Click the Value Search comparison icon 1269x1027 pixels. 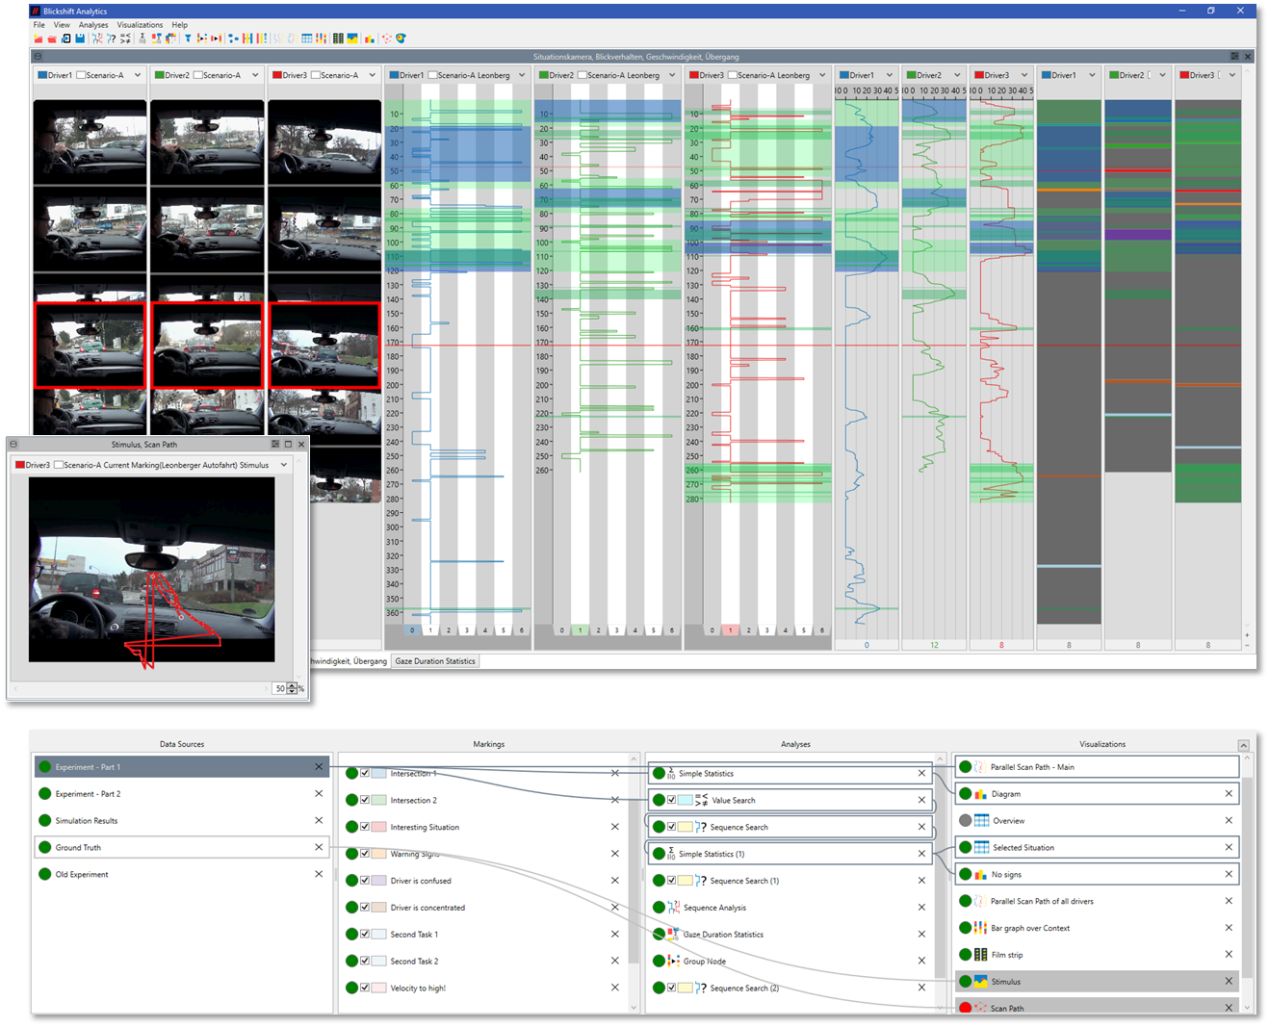pyautogui.click(x=701, y=800)
